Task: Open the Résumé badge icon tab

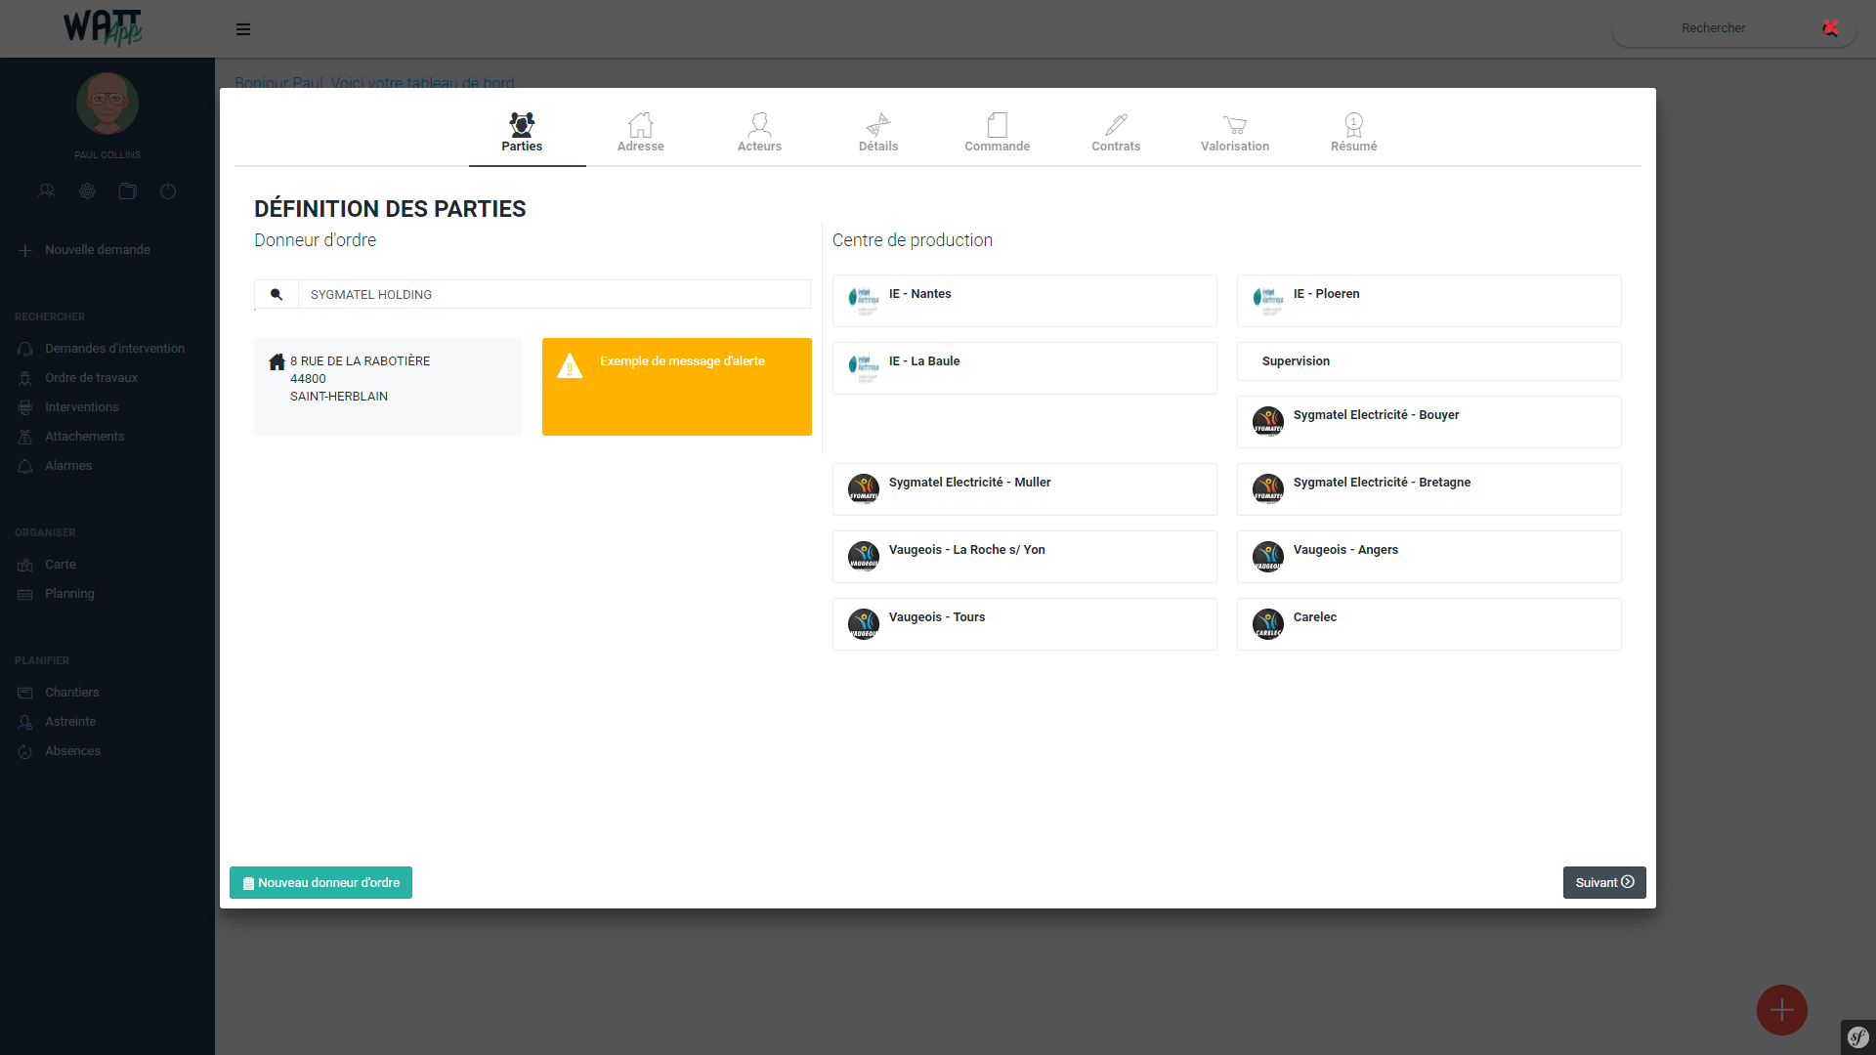Action: pos(1353,125)
